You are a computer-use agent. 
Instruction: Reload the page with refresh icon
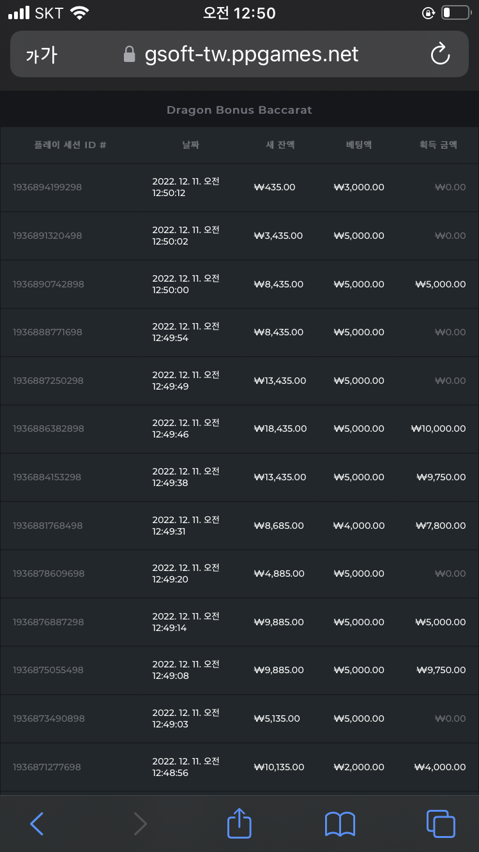coord(441,54)
